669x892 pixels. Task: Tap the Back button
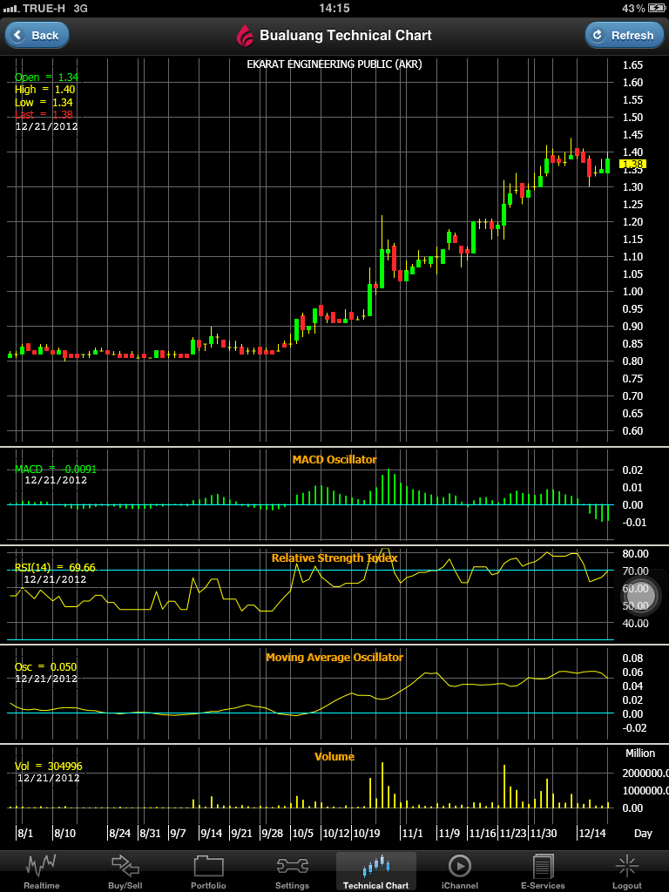point(37,35)
